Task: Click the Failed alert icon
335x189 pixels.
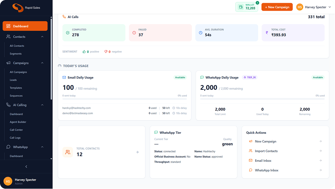Action: point(134,33)
